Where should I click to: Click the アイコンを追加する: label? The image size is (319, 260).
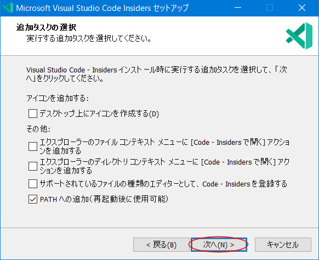58,98
